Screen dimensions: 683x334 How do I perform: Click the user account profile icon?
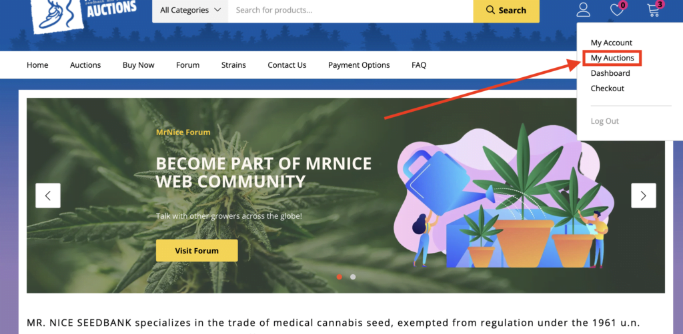(583, 9)
